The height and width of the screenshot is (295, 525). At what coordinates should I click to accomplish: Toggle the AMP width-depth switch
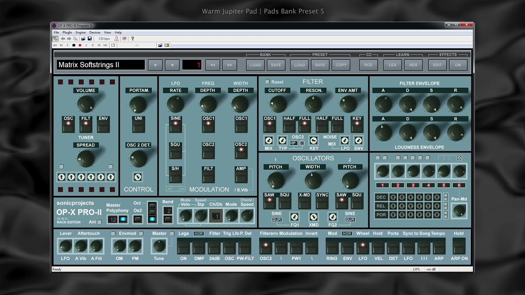(x=241, y=175)
